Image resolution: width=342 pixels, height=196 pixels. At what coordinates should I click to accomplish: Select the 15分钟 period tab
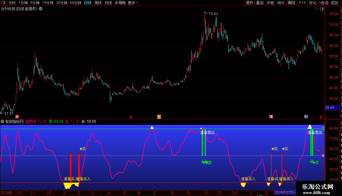(48, 3)
